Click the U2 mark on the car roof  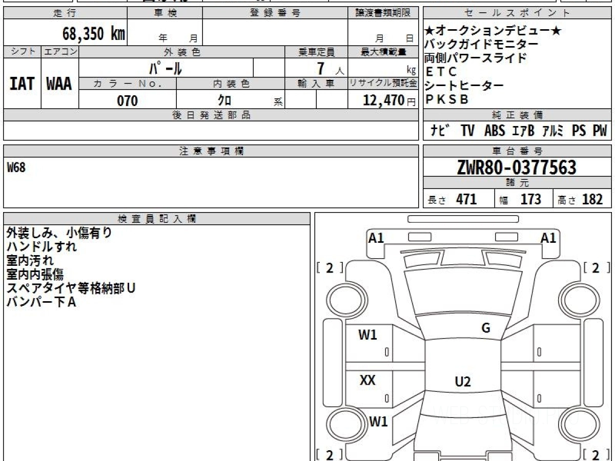tap(463, 381)
